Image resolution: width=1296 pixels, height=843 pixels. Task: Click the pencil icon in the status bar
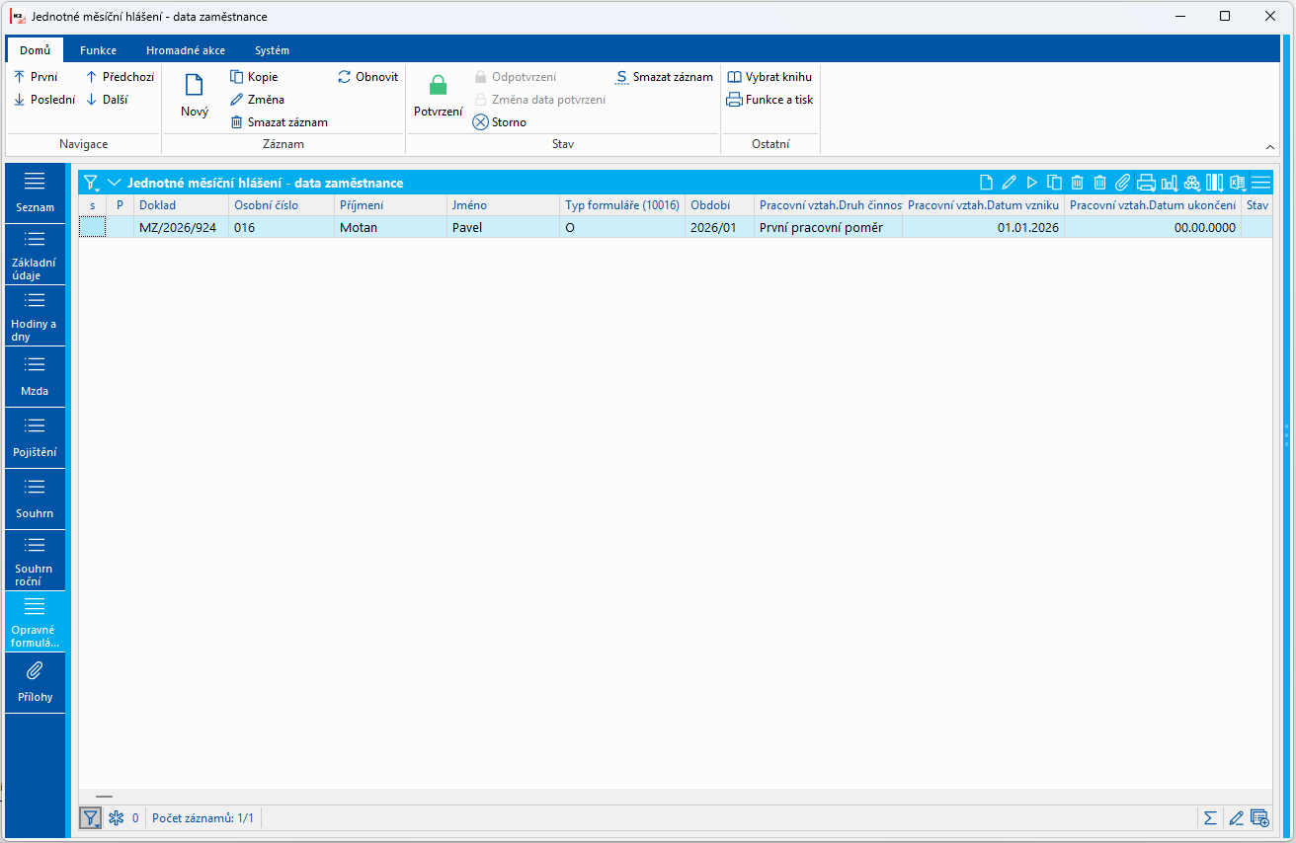(x=1235, y=817)
